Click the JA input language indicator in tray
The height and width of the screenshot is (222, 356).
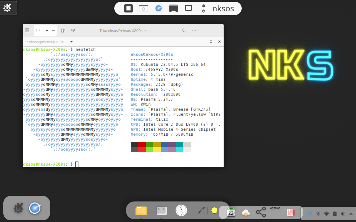pos(310,214)
